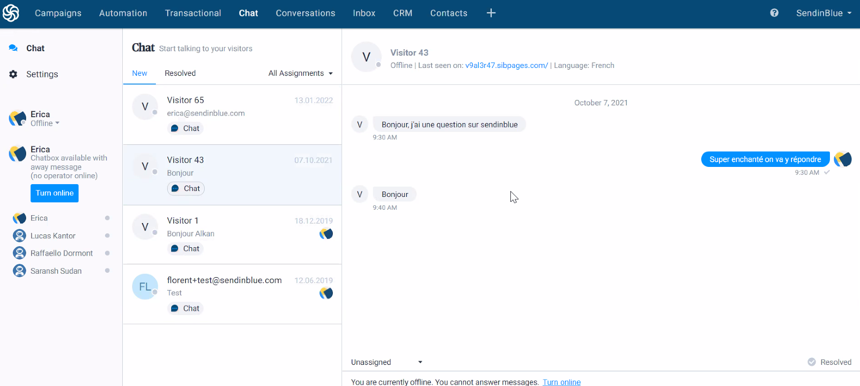Viewport: 860px width, 386px height.
Task: Click Visitor 1 avatar in conversation list
Action: coord(145,227)
